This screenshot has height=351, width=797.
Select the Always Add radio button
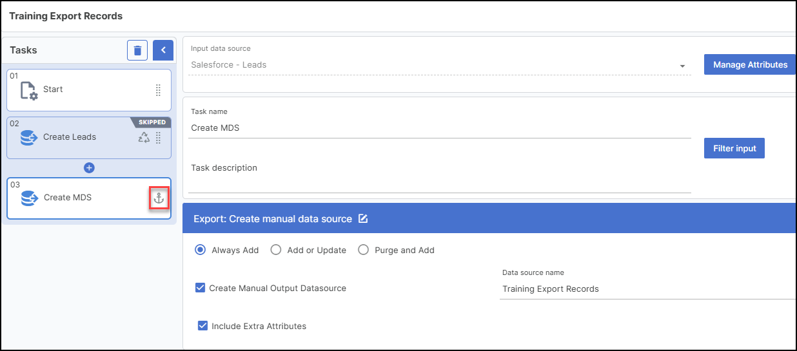(201, 250)
